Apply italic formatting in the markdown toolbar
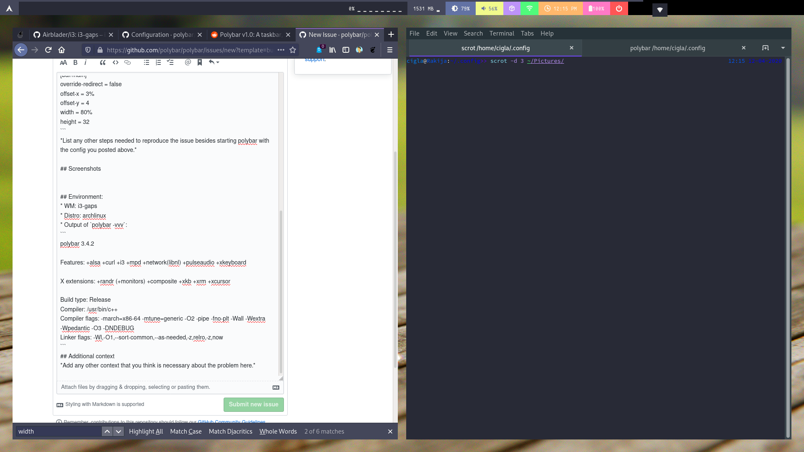804x452 pixels. (x=86, y=62)
